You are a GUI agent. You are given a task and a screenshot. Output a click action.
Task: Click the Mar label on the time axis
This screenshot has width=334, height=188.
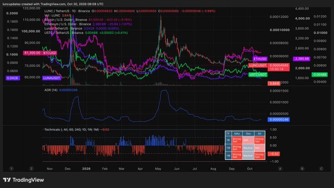click(x=121, y=169)
